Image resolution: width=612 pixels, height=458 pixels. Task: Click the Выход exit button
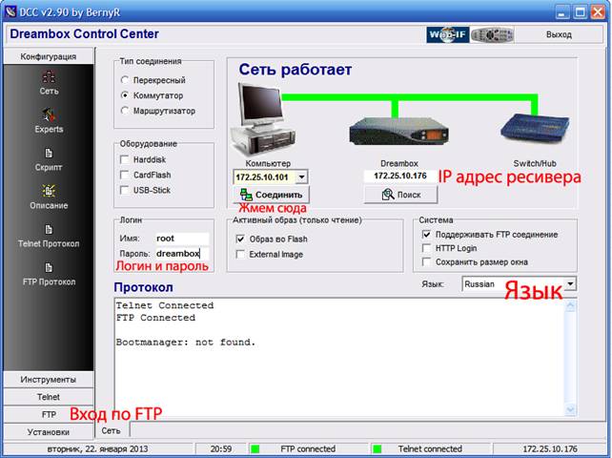tap(559, 34)
